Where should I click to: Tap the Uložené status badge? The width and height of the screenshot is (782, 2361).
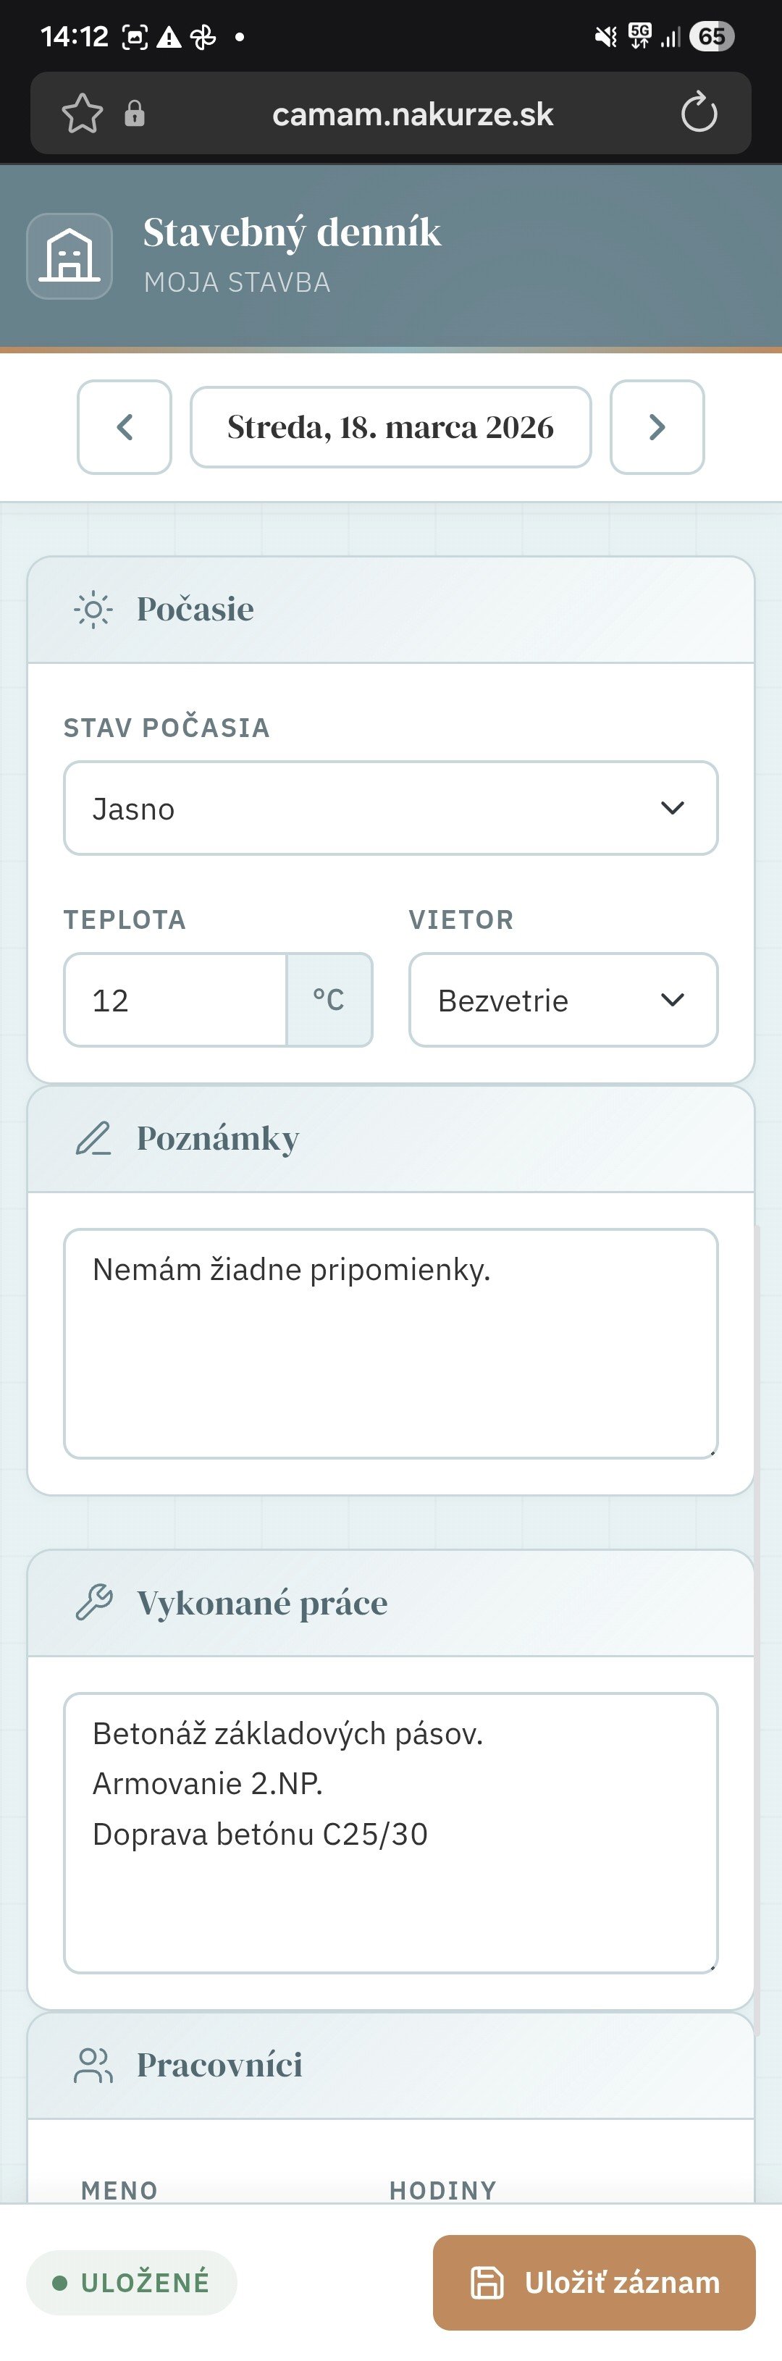click(132, 2282)
